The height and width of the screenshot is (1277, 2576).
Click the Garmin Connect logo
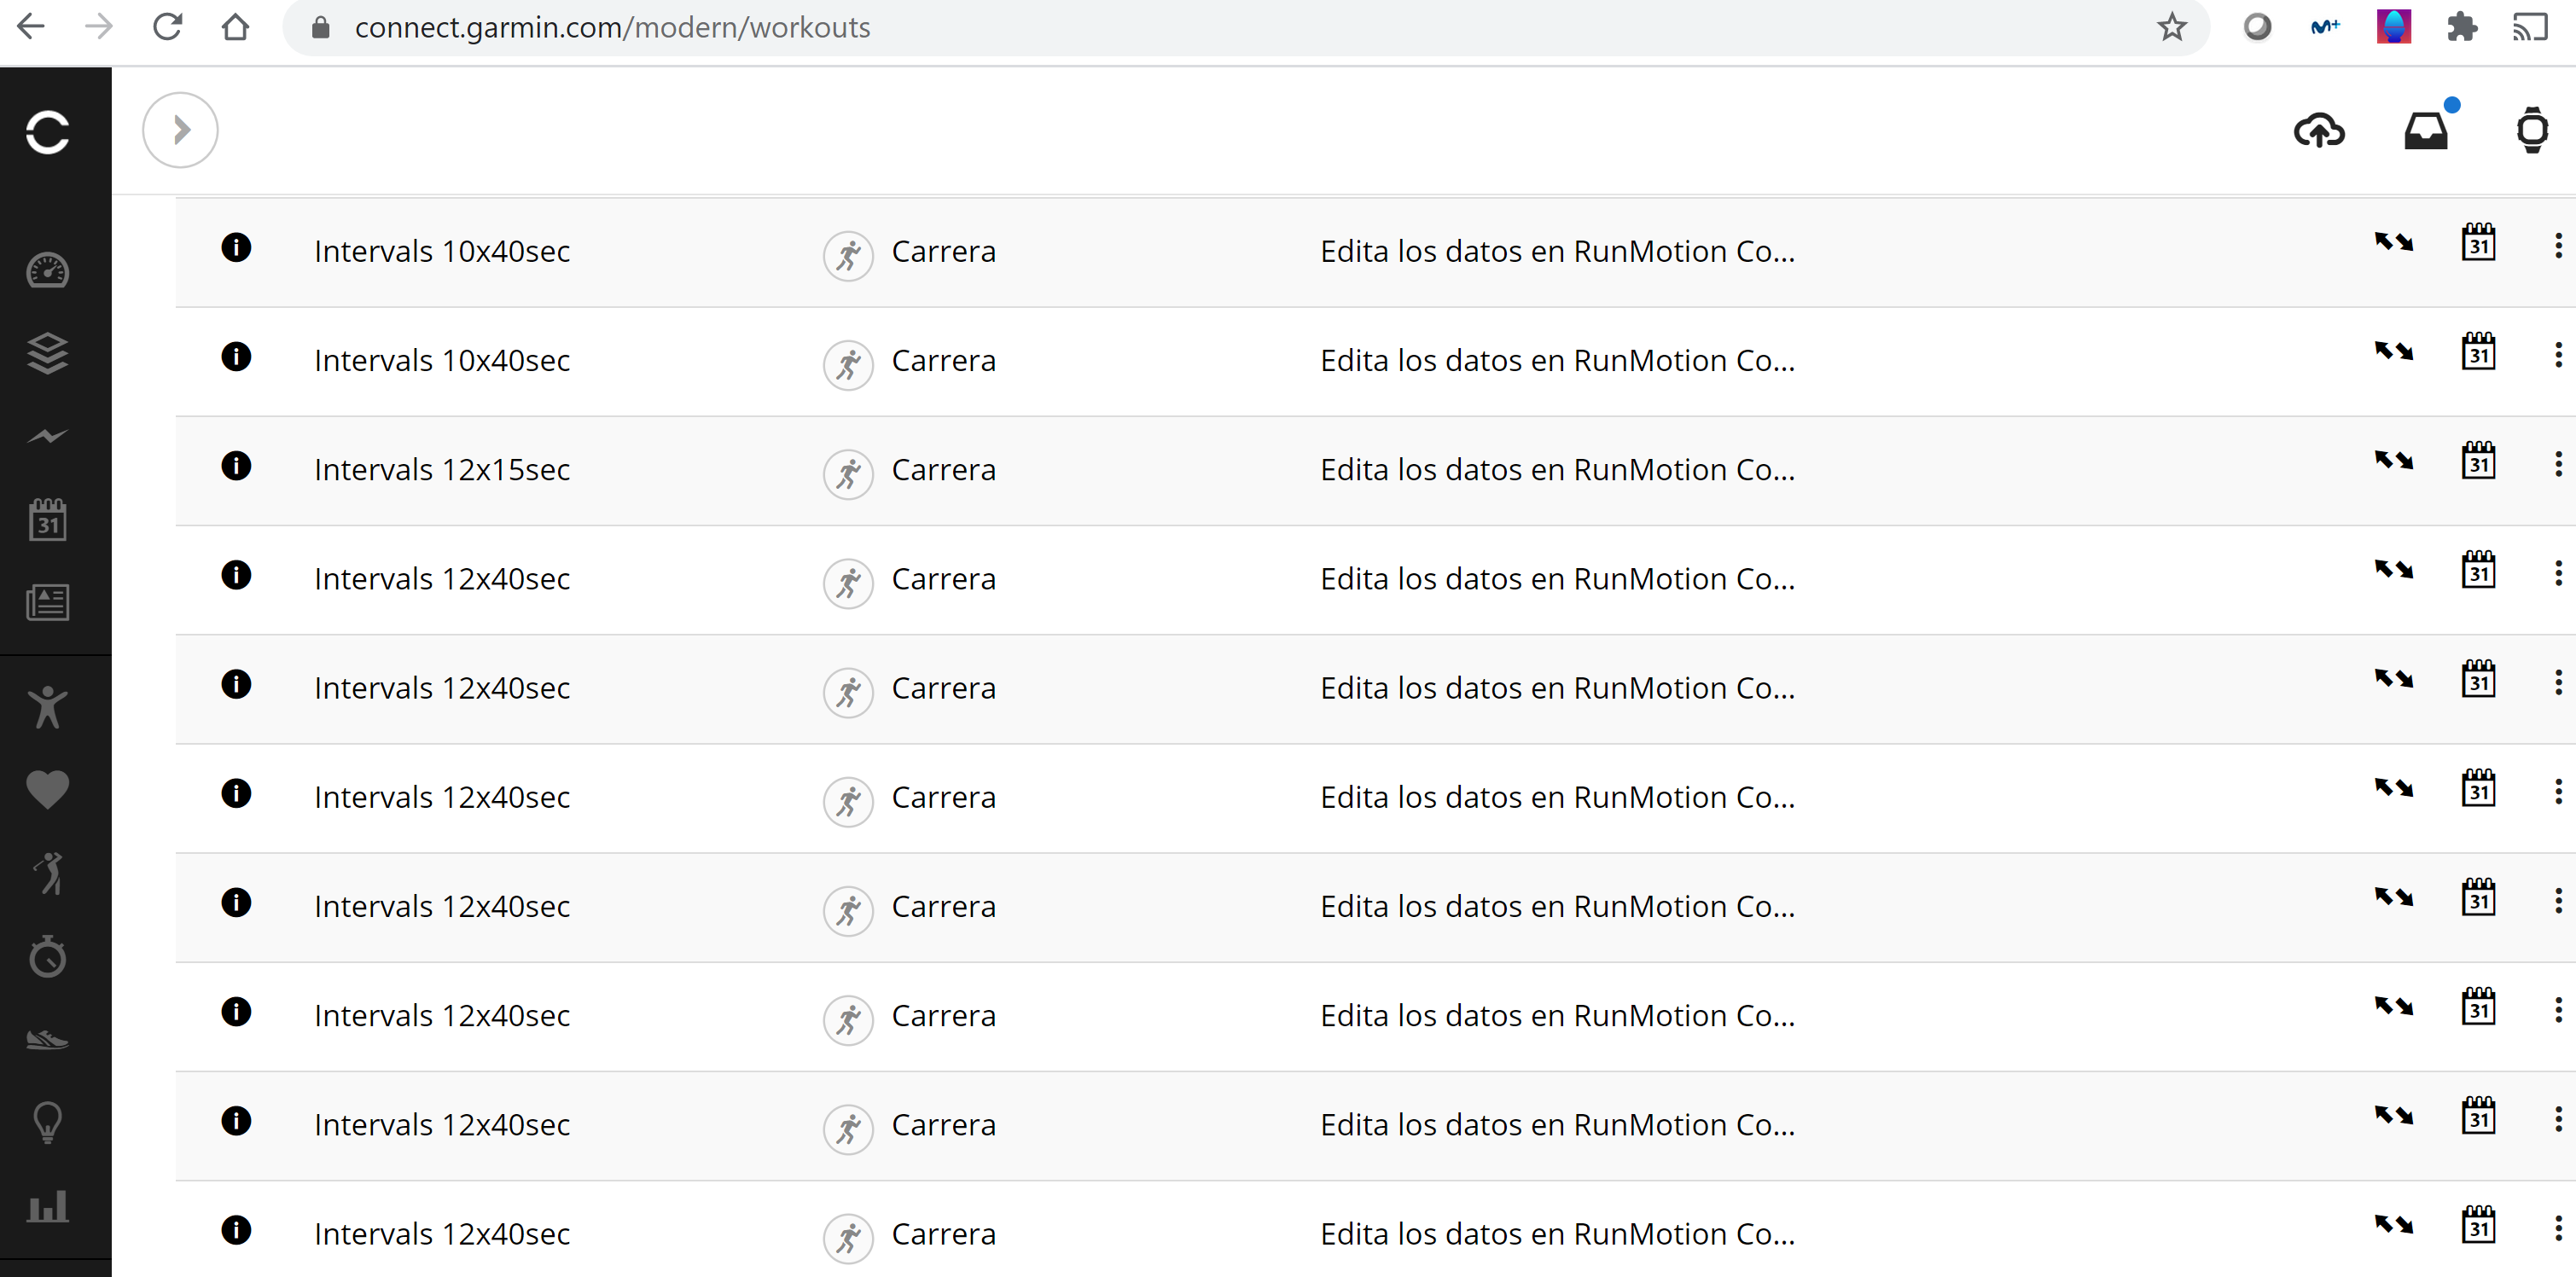pyautogui.click(x=47, y=132)
